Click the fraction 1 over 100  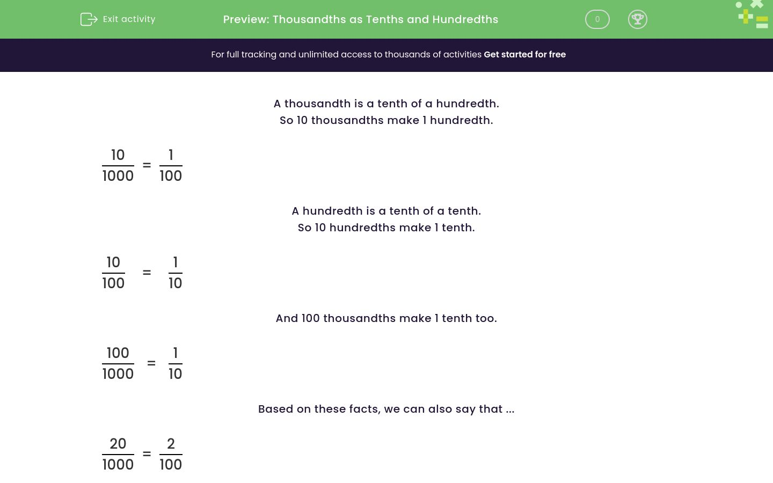click(171, 165)
